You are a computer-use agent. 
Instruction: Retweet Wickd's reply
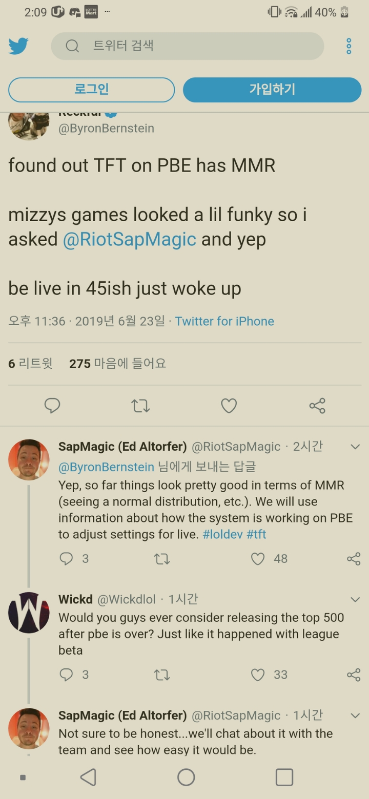[x=162, y=675]
